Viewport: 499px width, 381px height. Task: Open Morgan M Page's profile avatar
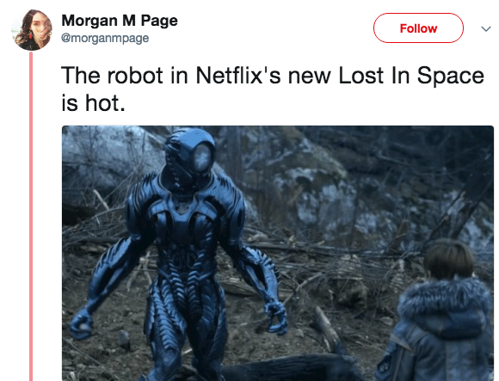click(x=32, y=29)
